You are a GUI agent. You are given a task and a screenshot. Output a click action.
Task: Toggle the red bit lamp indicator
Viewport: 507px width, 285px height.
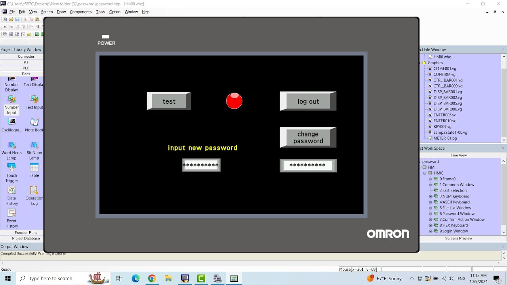pos(234,101)
